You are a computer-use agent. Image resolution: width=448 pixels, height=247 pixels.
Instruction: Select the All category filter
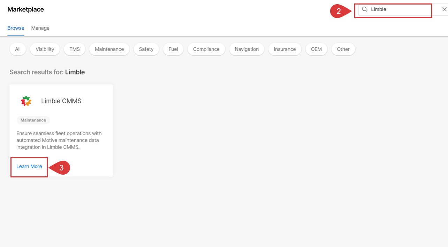coord(18,49)
